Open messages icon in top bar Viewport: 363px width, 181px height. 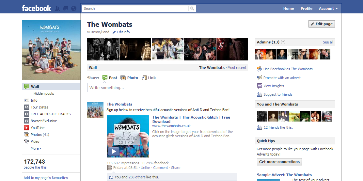(66, 8)
